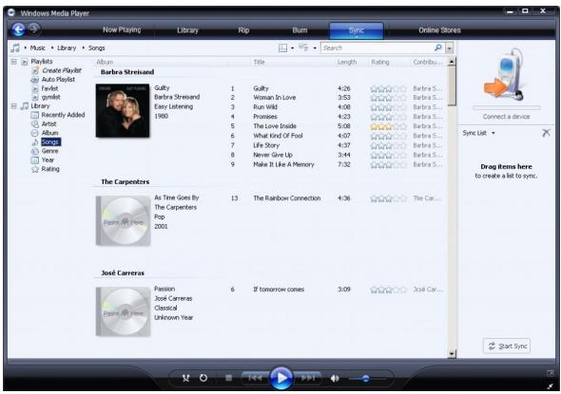
Task: Switch to the Burn tab
Action: pos(300,30)
